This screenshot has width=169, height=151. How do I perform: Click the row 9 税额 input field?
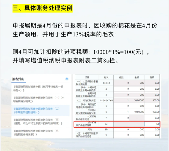point(152,135)
